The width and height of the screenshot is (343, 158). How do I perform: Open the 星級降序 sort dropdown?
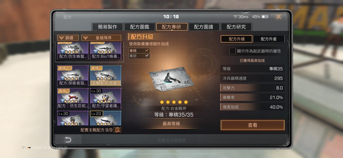(x=101, y=38)
